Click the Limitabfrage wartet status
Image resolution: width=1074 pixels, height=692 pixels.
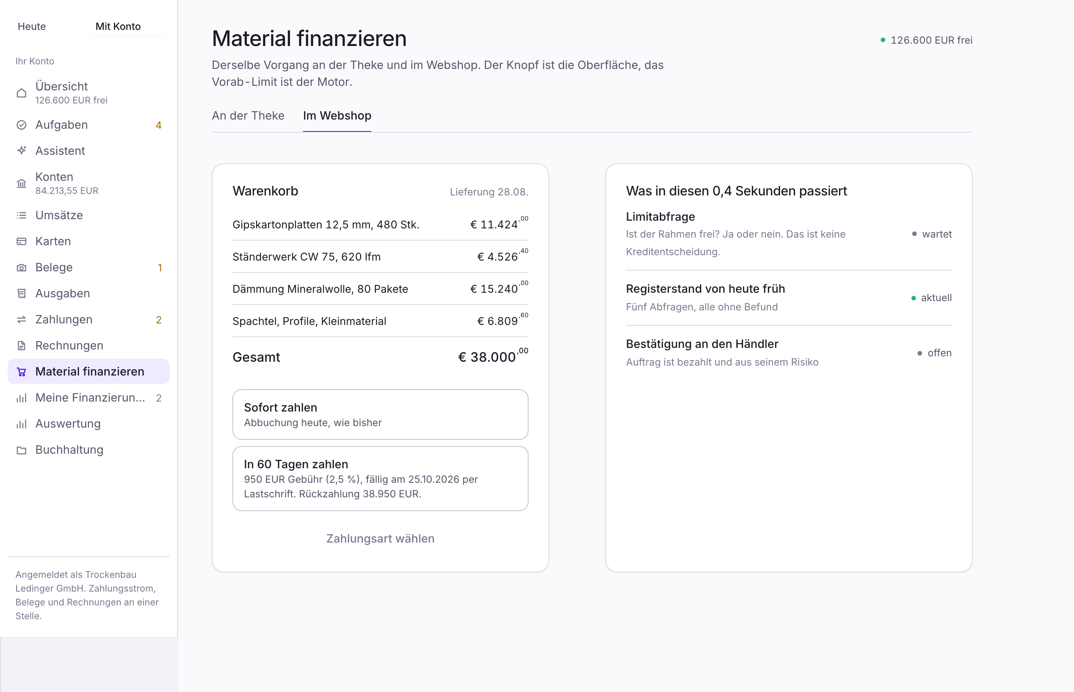931,234
